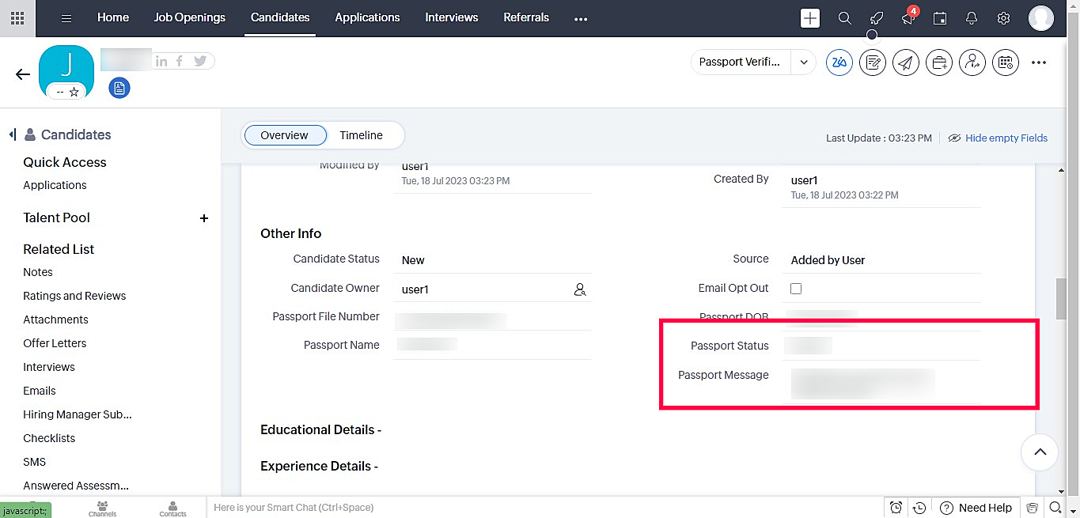Click the Source value Added by User

[828, 260]
